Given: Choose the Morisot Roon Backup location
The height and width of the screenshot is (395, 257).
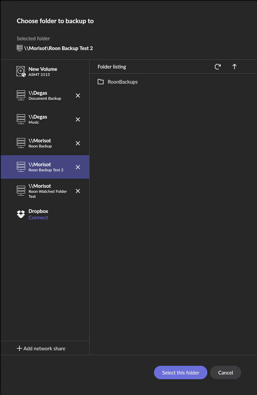Looking at the screenshot, I should 45,143.
